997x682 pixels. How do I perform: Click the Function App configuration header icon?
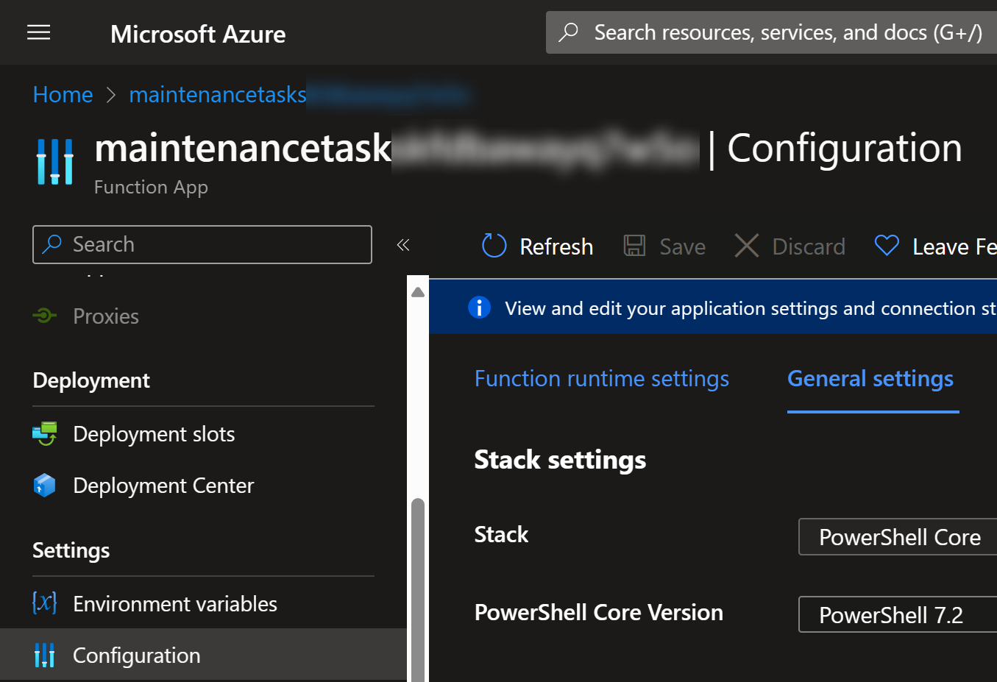coord(55,161)
